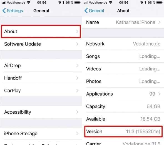Image resolution: width=164 pixels, height=145 pixels.
Task: Tap the Bluetooth icon in right status bar
Action: pos(145,2)
